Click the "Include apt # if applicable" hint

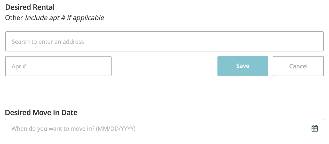pos(64,18)
